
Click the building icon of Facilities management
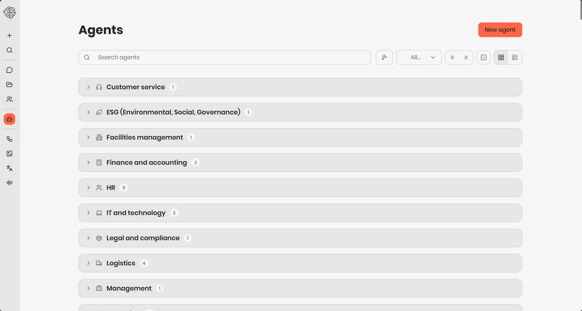[x=99, y=138]
